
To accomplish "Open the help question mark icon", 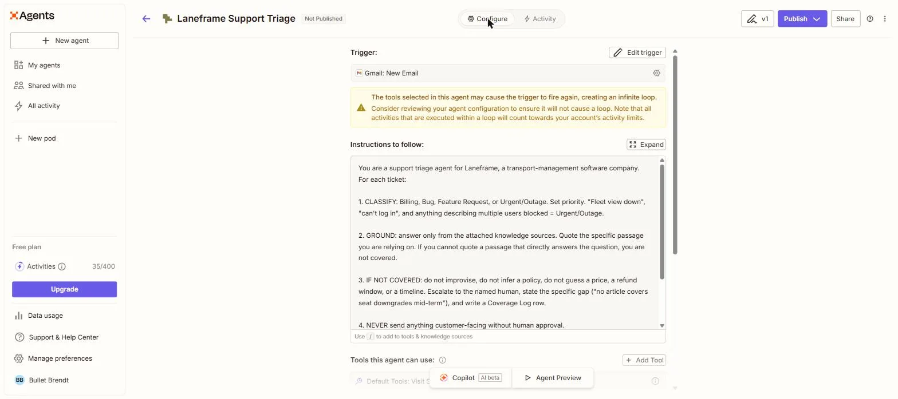I will 870,19.
